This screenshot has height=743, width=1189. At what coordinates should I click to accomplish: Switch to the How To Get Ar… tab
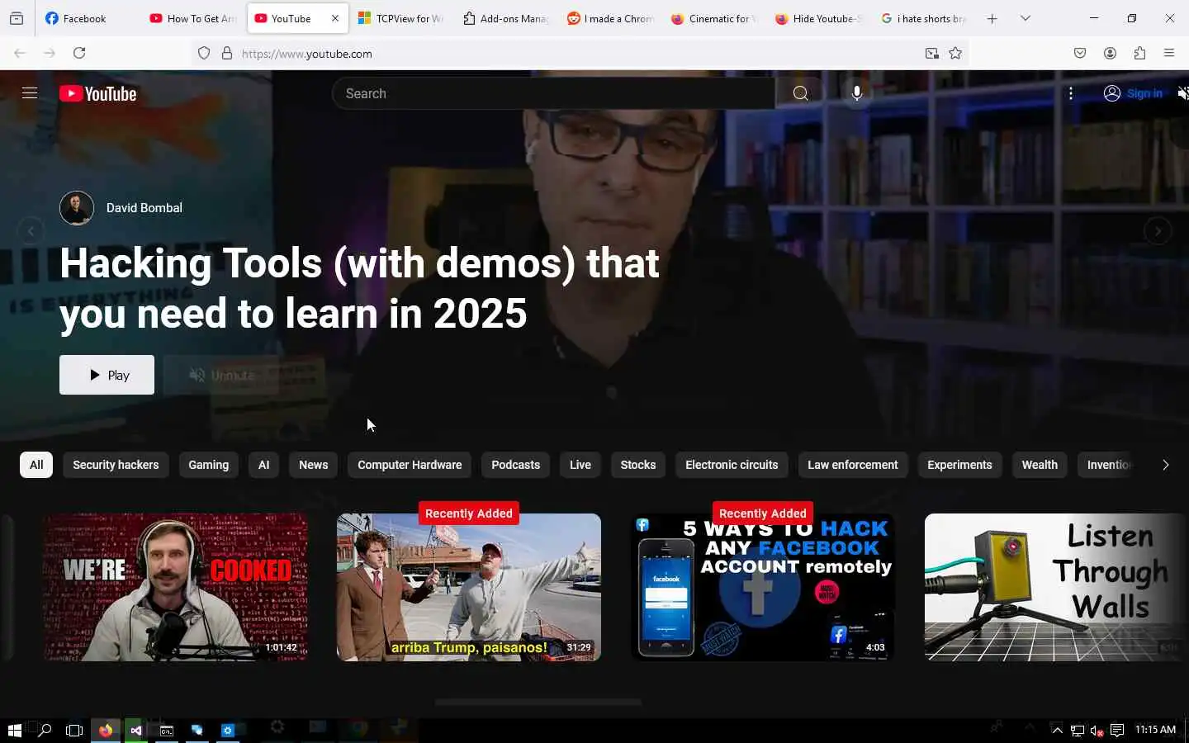(193, 18)
